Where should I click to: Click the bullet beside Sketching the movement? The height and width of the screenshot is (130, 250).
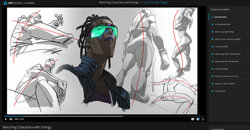213,61
